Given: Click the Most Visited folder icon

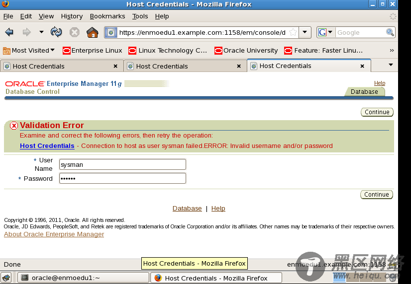Looking at the screenshot, I should (6, 51).
